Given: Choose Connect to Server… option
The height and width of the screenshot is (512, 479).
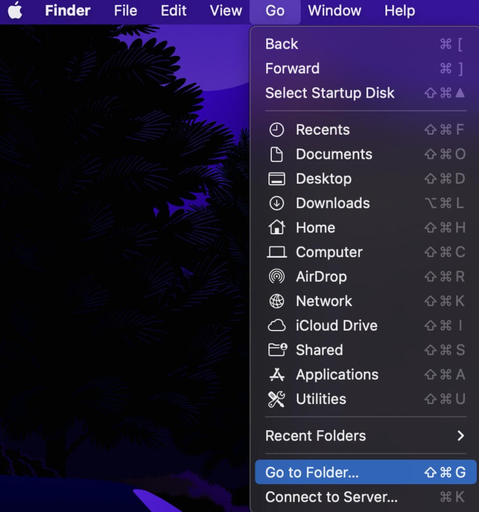Looking at the screenshot, I should coord(366,497).
